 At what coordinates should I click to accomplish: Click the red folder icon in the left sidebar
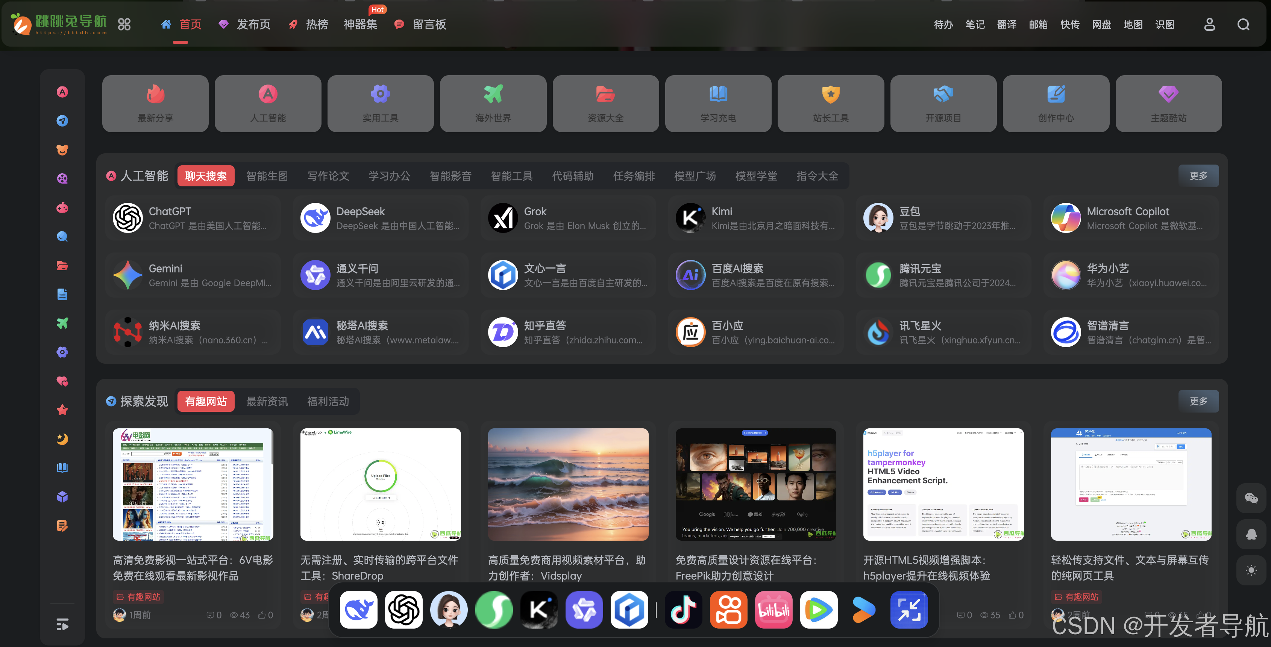pyautogui.click(x=62, y=265)
